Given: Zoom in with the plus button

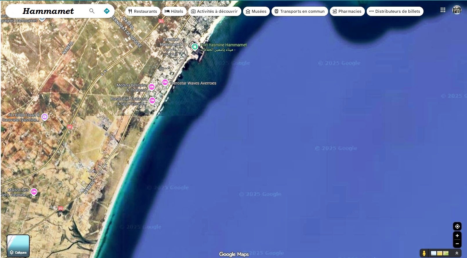Looking at the screenshot, I should click(457, 236).
